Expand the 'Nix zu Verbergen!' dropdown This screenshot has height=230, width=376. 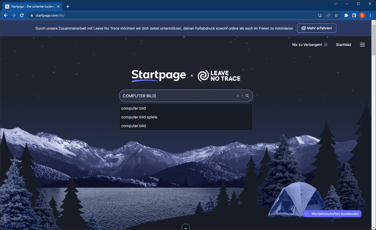[326, 44]
